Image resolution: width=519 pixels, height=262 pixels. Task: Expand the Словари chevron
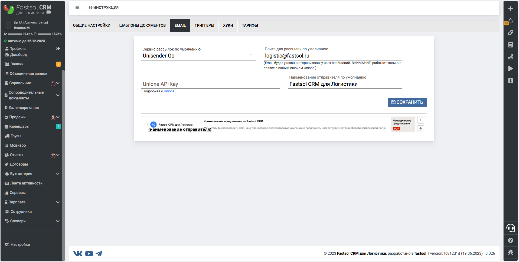click(58, 221)
